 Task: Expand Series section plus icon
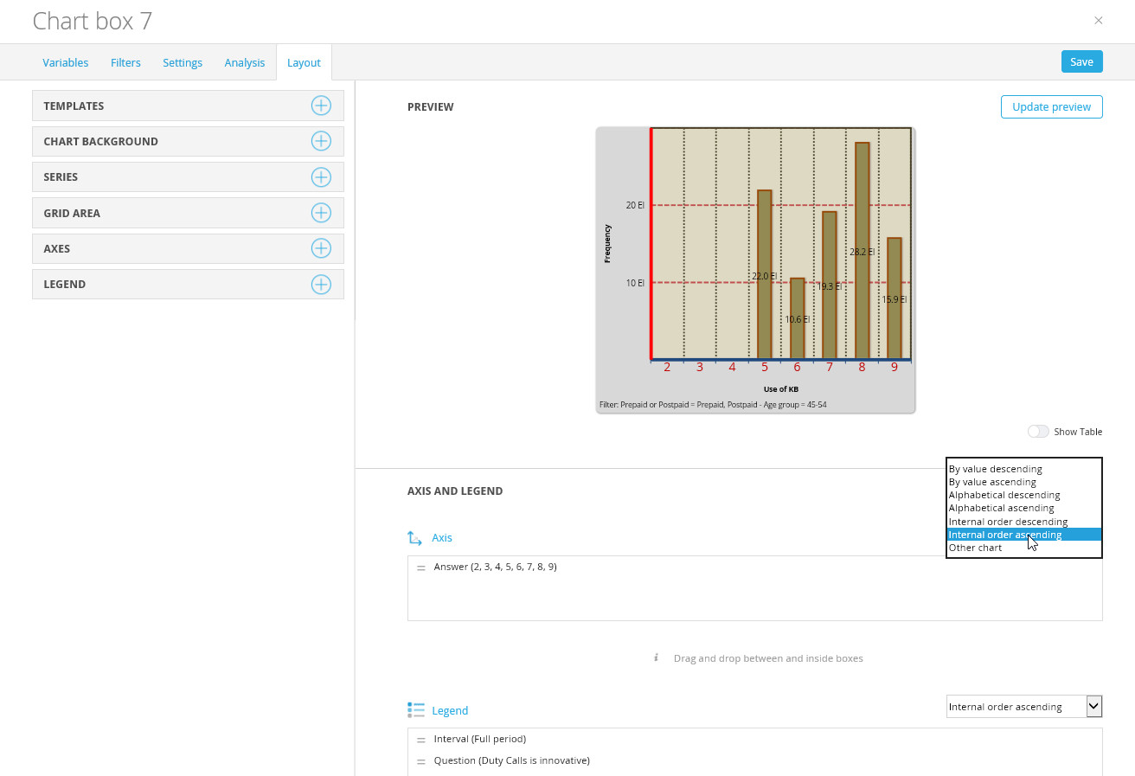pos(321,176)
